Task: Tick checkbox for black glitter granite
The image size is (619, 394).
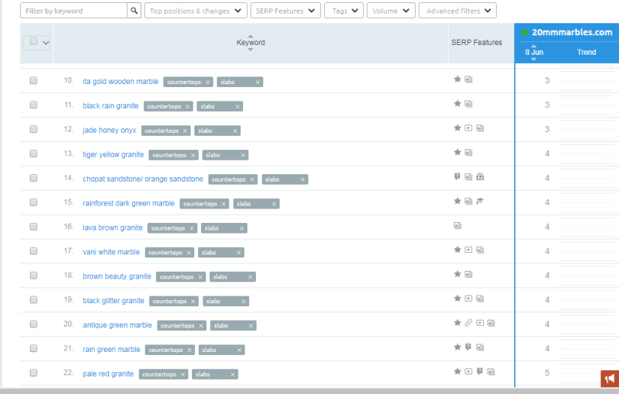Action: (x=34, y=299)
